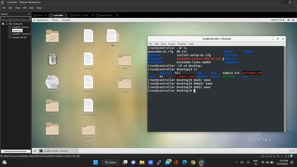The width and height of the screenshot is (297, 167).
Task: Click the workspace switcher showing 1 / 4
Action: point(292,151)
